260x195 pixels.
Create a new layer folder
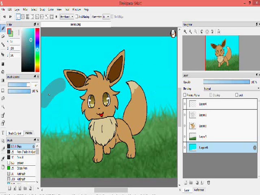coord(191,183)
